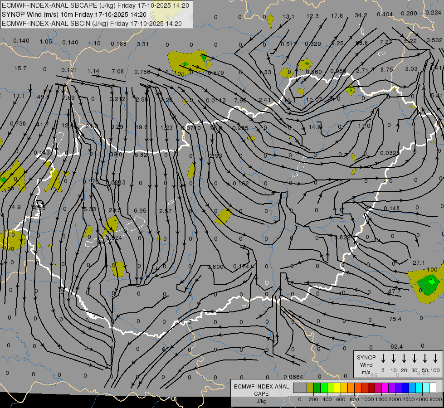Select the yellow CAPE legend swatch

click(337, 388)
